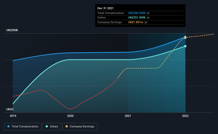Click the Salary tooltip row label
The height and width of the screenshot is (134, 218).
(102, 18)
